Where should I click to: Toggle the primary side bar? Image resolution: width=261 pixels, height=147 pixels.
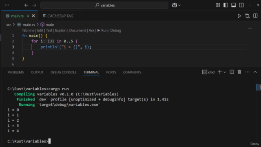pyautogui.click(x=226, y=5)
